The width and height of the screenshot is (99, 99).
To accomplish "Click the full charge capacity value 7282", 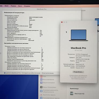I will coord(41,35).
